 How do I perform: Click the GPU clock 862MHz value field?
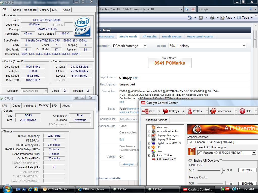coord(247,170)
